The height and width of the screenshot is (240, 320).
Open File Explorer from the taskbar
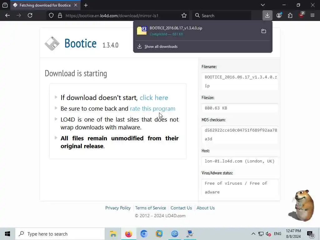(113, 234)
